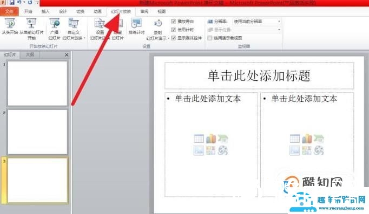
Task: Insert chart icon in left content placeholder
Action: tap(211, 139)
